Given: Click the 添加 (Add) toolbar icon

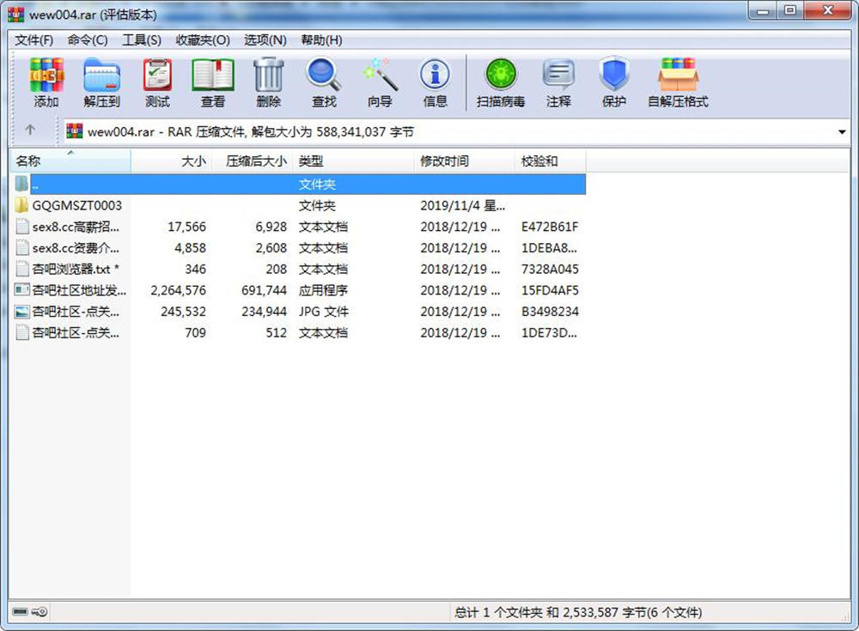Looking at the screenshot, I should point(46,75).
